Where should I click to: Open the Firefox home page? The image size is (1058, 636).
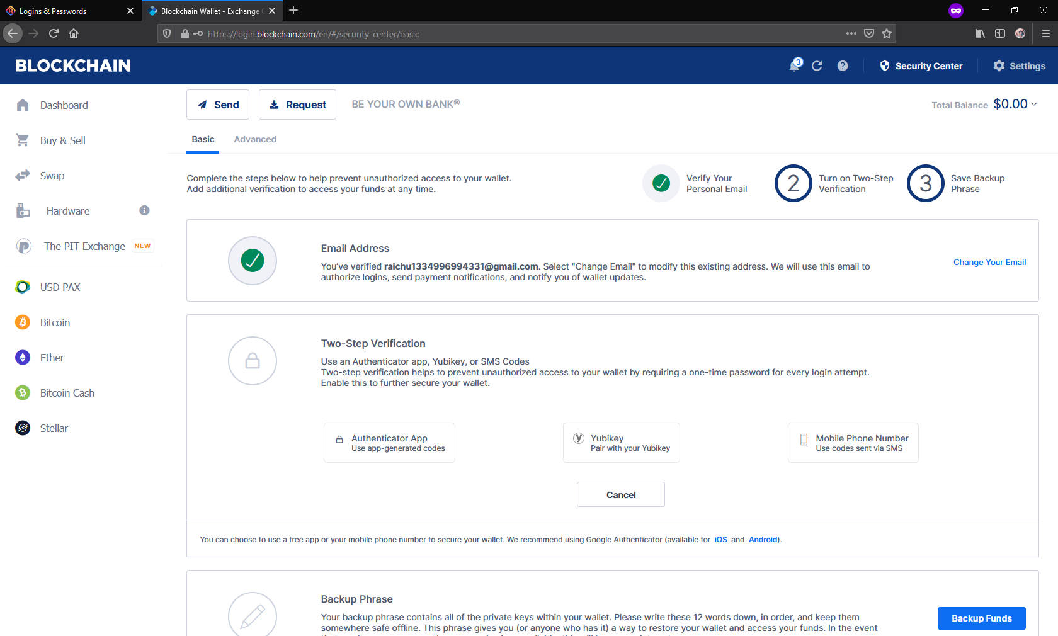tap(74, 33)
